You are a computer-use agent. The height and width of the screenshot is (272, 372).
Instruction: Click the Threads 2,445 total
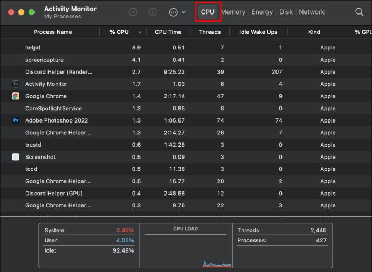click(x=319, y=230)
